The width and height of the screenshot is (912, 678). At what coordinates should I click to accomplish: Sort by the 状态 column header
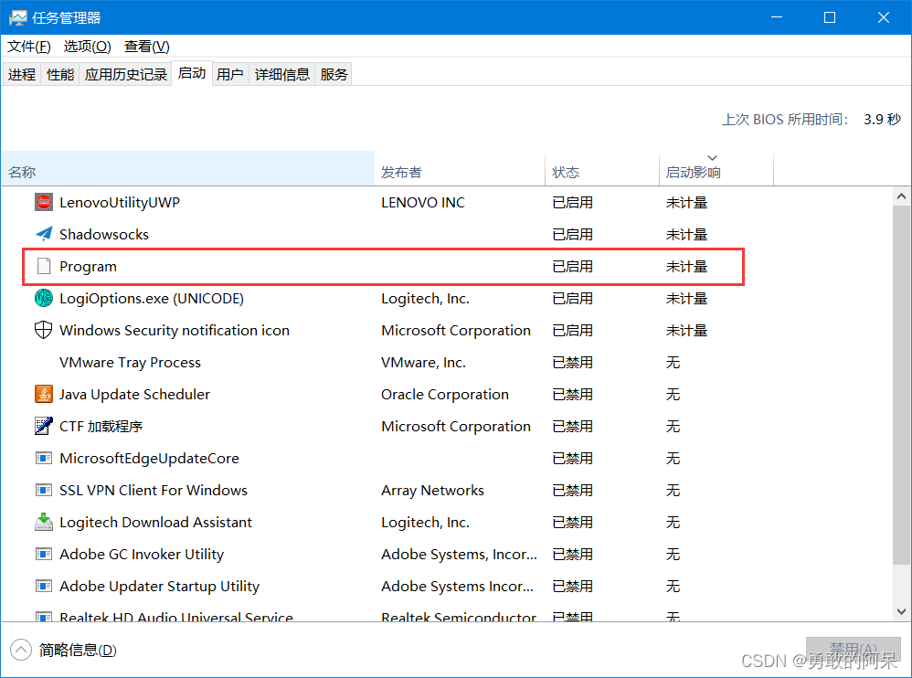point(602,169)
